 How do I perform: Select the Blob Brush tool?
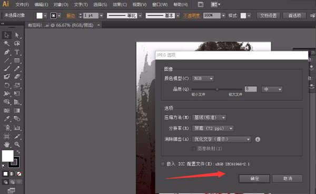click(x=7, y=77)
